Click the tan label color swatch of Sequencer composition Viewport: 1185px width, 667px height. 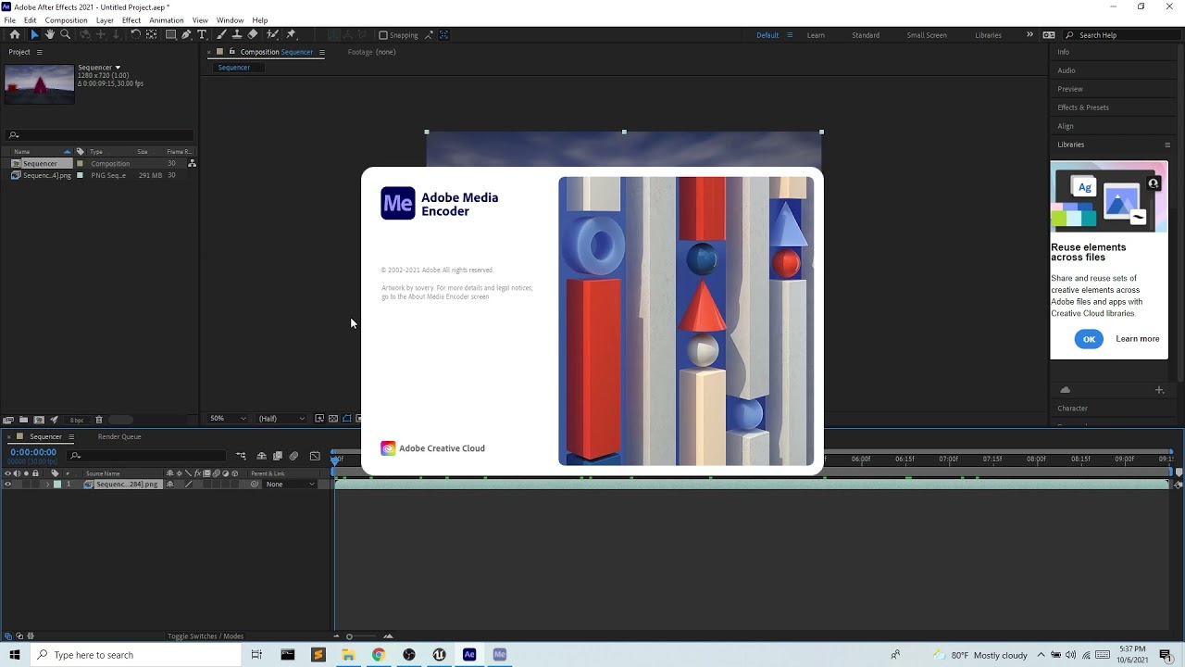click(80, 163)
